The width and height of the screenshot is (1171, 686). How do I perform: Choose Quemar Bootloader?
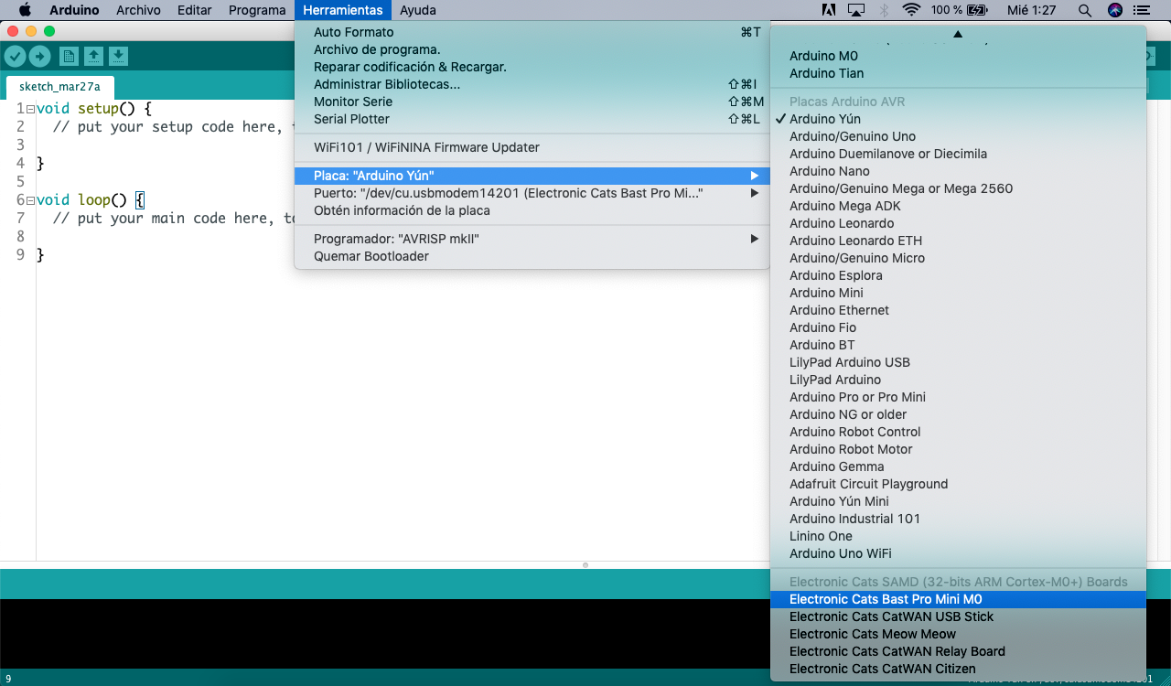pyautogui.click(x=532, y=256)
